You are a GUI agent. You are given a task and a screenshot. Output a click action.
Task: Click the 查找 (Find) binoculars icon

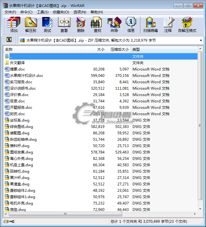(x=96, y=22)
